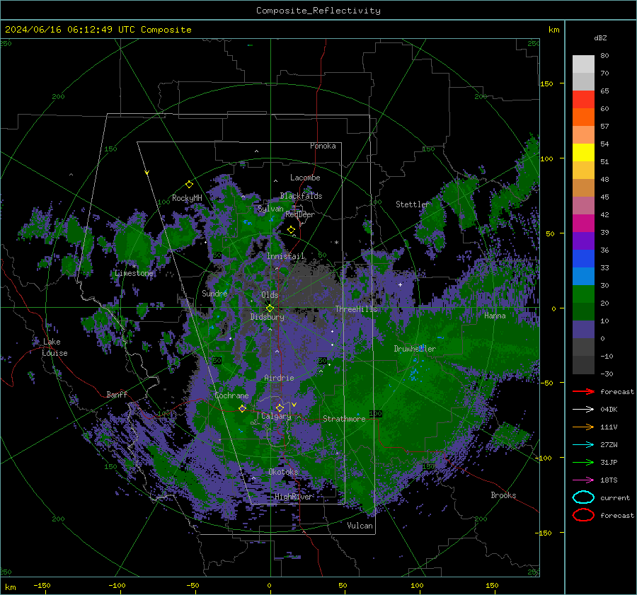Screen dimensions: 637x595
Task: Click the Stettler town label
Action: [413, 204]
